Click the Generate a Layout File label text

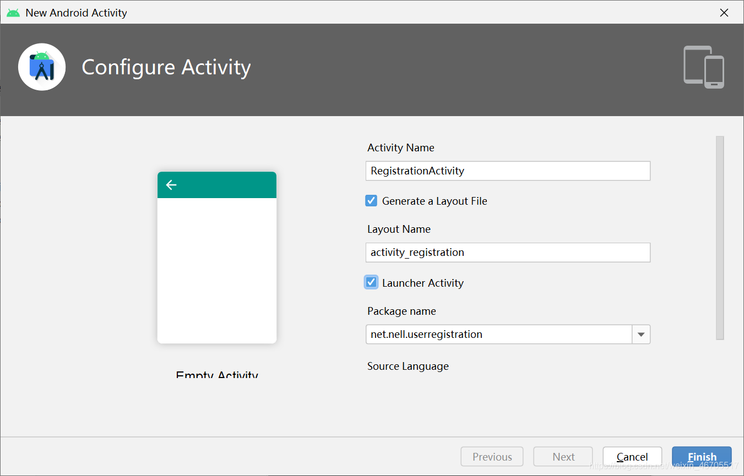[x=435, y=201]
